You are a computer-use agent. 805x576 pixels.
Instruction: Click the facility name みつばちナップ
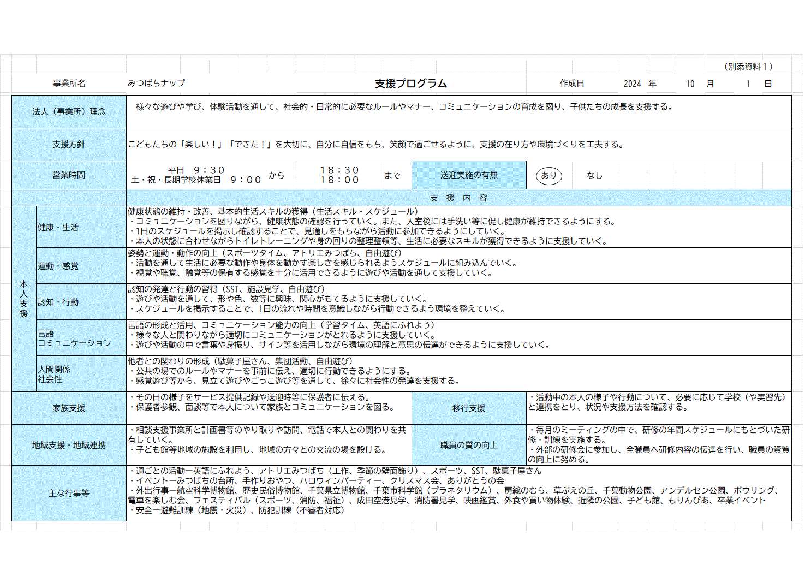click(156, 83)
